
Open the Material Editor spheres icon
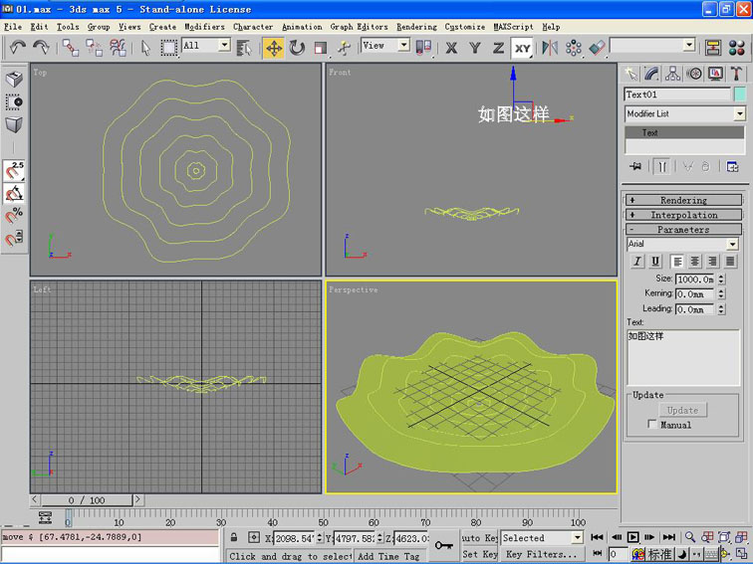point(737,48)
